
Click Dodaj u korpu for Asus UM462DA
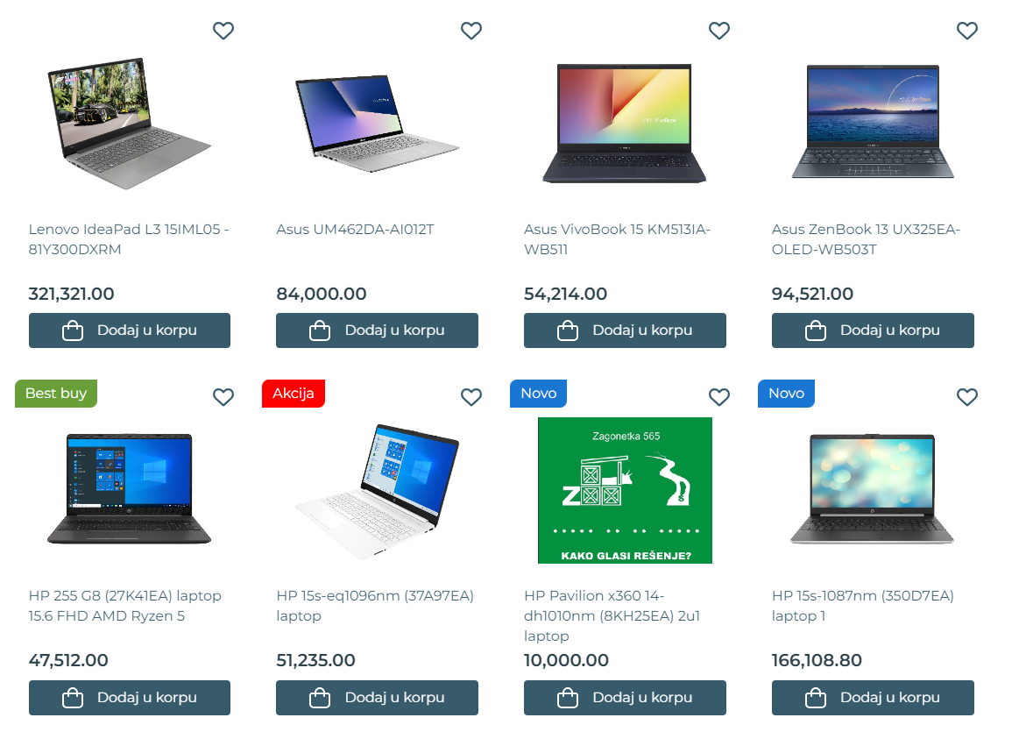click(377, 330)
